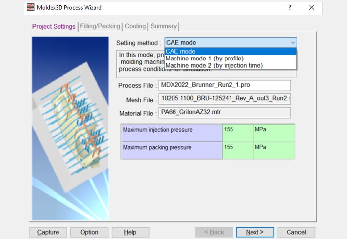
Task: Select the Project Settings tab
Action: (54, 26)
